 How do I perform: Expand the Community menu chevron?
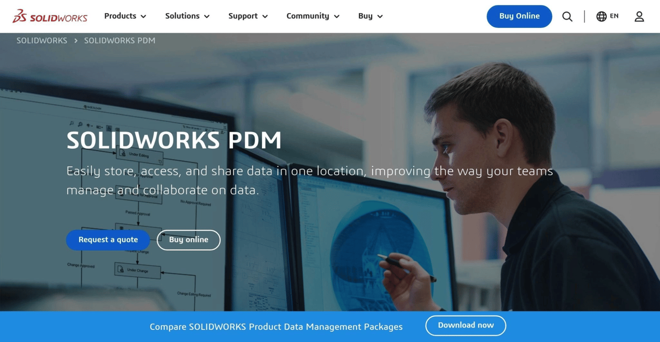337,16
